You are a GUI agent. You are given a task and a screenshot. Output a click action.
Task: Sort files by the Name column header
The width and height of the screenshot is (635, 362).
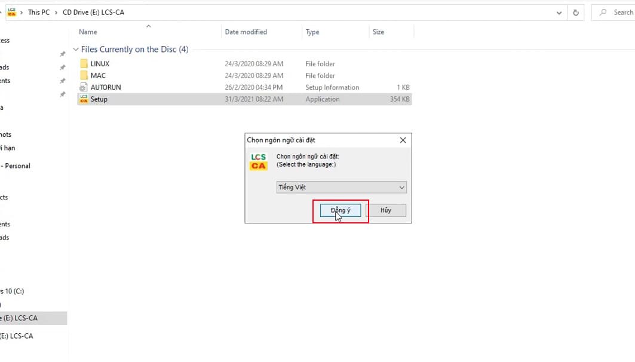coord(88,32)
